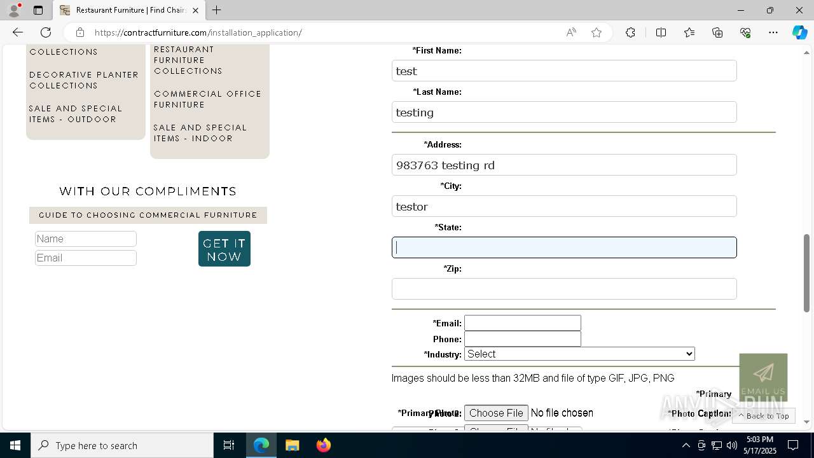Image resolution: width=814 pixels, height=458 pixels.
Task: Open notification center icon
Action: [x=793, y=445]
